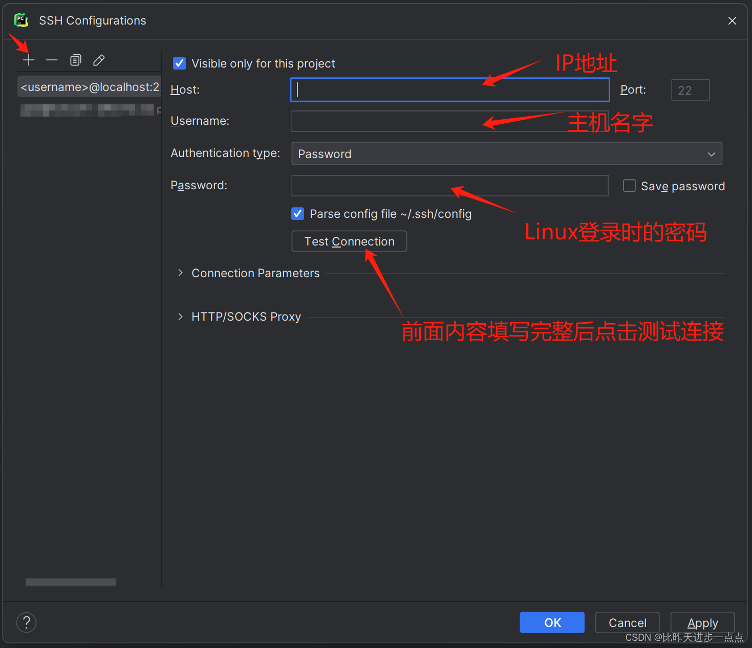The image size is (752, 648).
Task: Cancel the SSH Configurations dialog
Action: click(627, 622)
